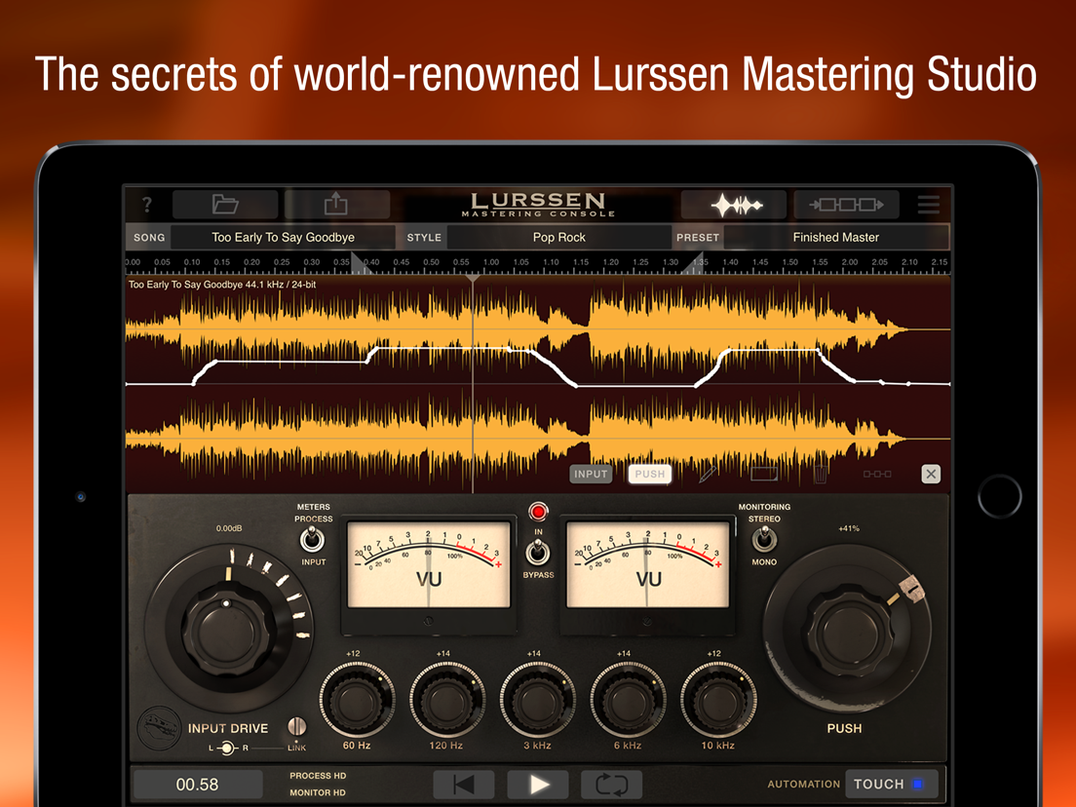1076x807 pixels.
Task: Click the 10 kHz EQ knob
Action: coord(717,700)
